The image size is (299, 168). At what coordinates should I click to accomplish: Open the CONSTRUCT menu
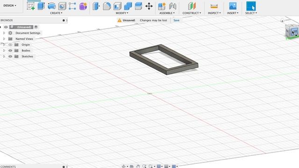pyautogui.click(x=192, y=13)
